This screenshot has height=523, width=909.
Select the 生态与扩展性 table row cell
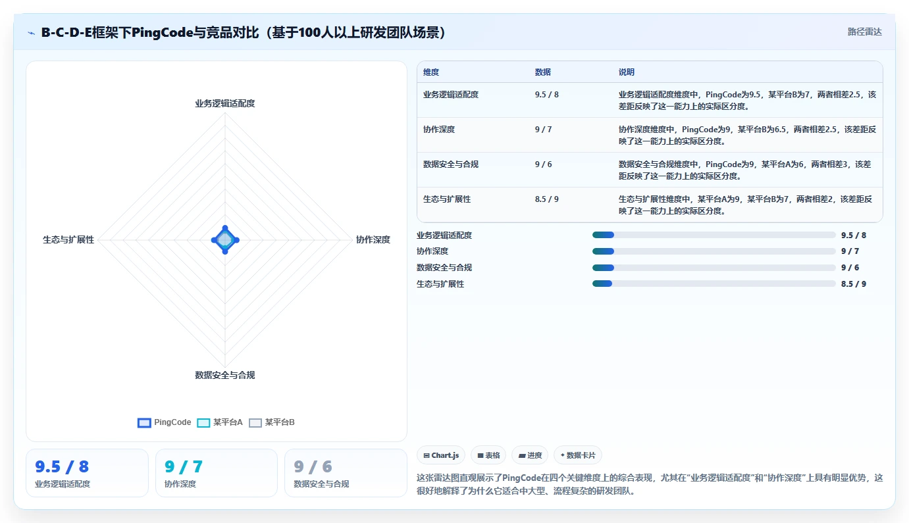tap(447, 199)
